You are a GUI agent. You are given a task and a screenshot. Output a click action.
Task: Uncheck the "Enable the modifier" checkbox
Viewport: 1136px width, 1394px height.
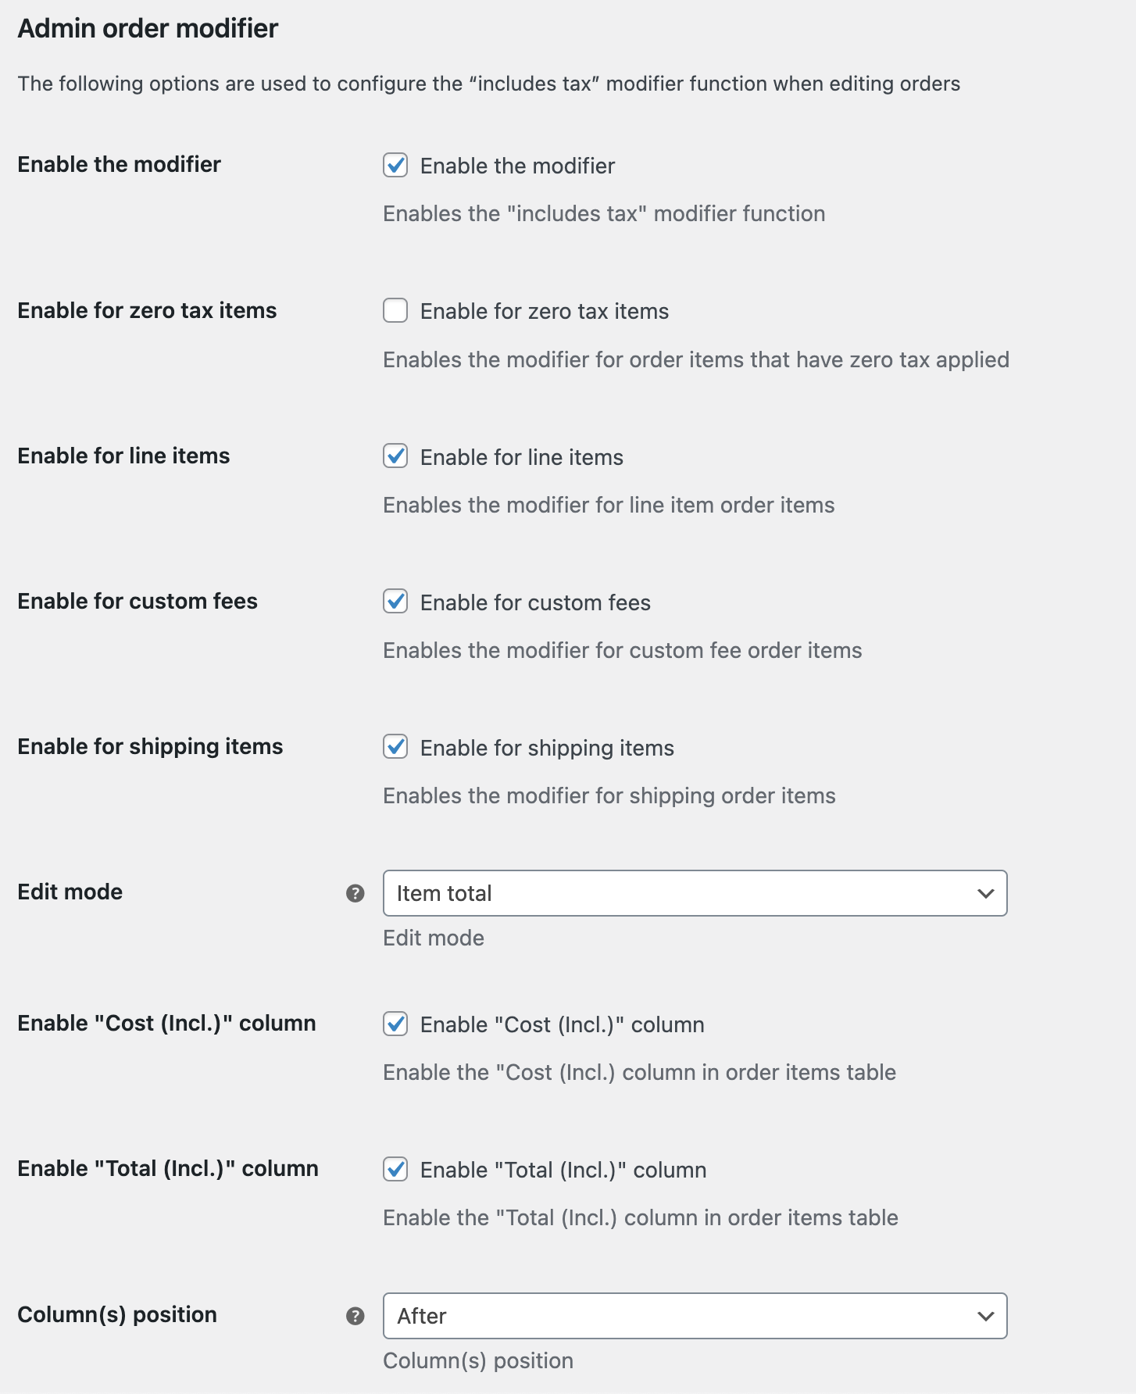click(x=396, y=166)
